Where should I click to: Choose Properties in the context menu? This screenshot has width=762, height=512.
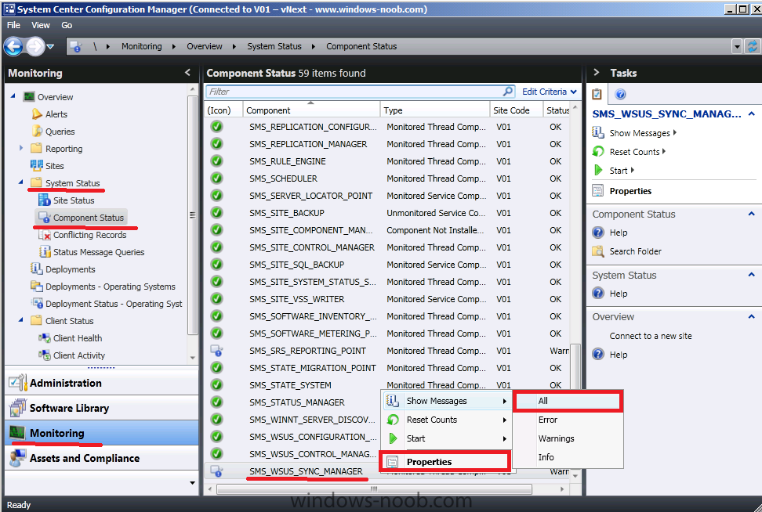coord(446,462)
